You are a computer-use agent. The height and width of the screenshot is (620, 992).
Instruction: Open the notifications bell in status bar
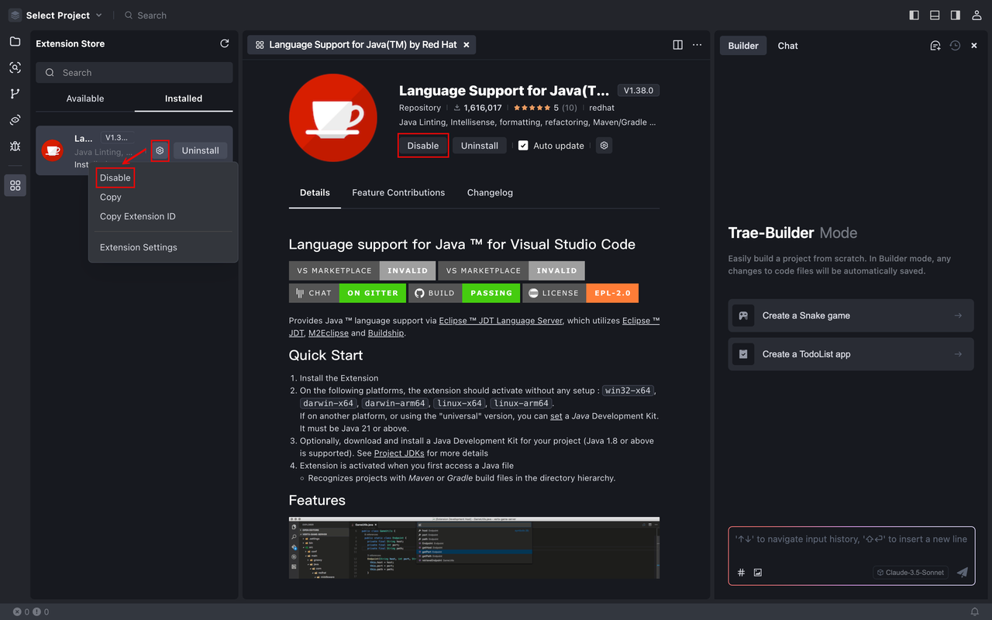click(x=975, y=611)
